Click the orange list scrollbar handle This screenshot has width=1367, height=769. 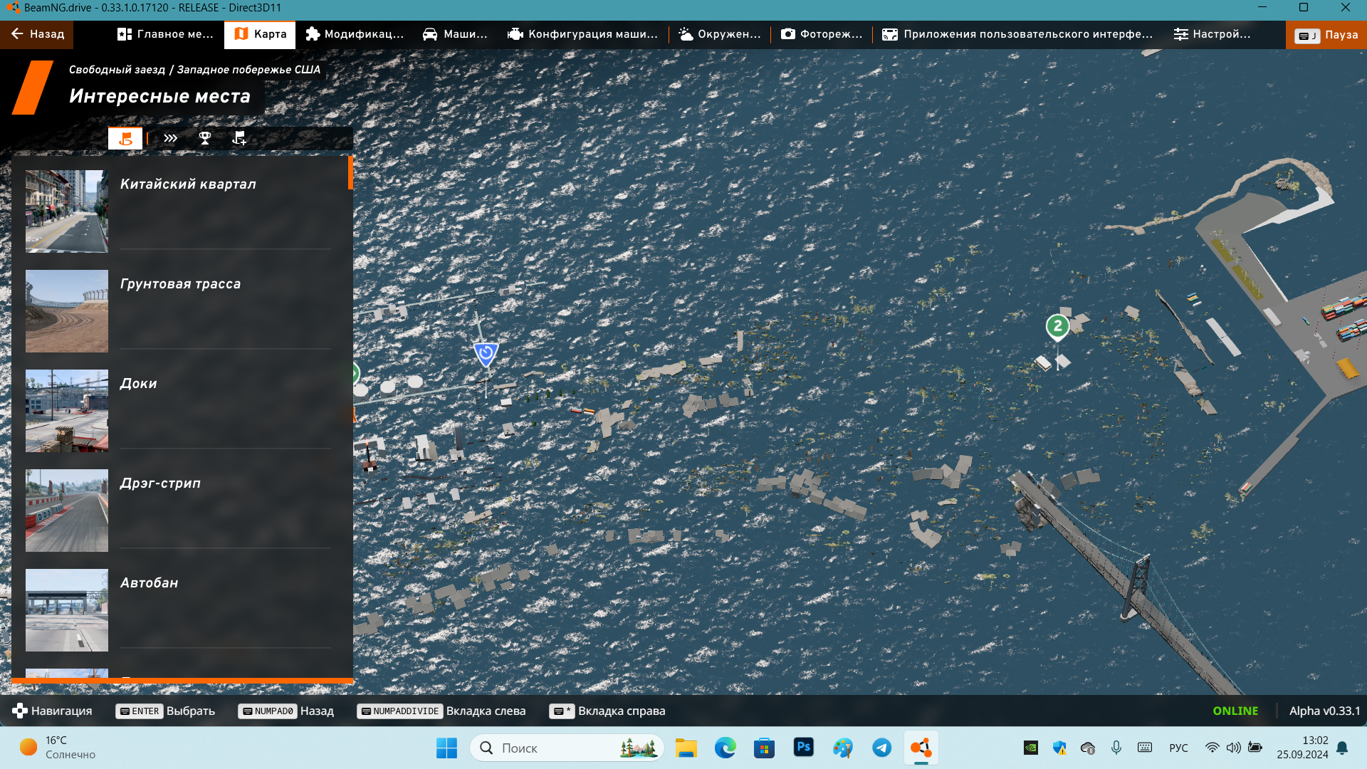point(350,173)
